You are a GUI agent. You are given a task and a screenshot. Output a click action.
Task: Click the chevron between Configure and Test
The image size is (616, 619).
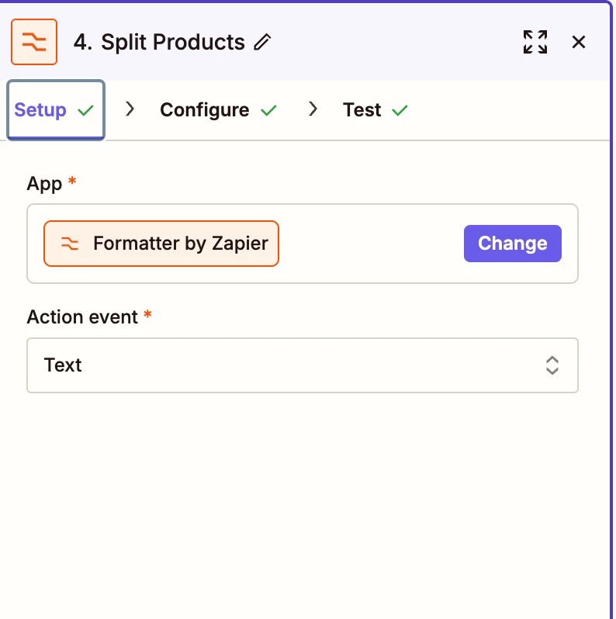(x=313, y=109)
